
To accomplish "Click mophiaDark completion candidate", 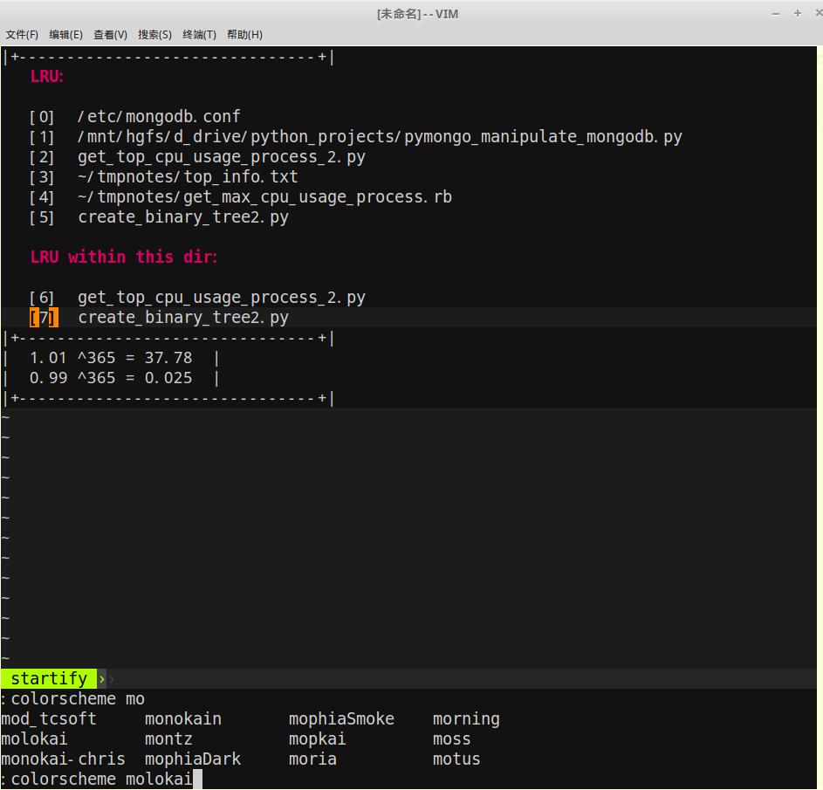I will click(193, 759).
